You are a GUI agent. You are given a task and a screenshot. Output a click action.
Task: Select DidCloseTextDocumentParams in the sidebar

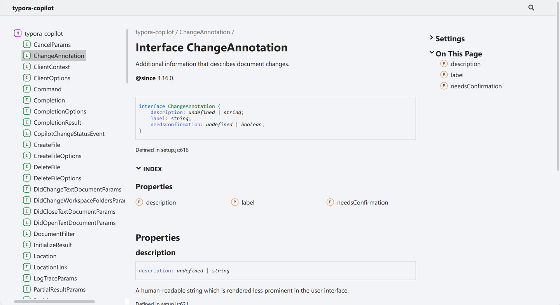click(75, 211)
